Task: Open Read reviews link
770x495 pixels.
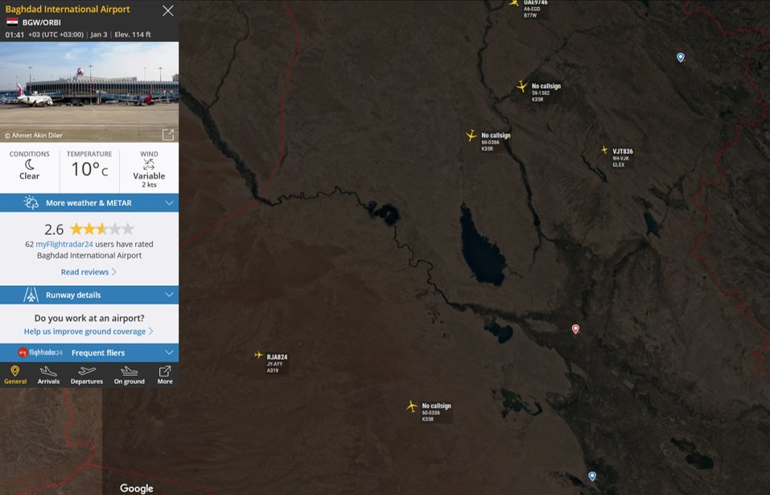Action: point(89,272)
